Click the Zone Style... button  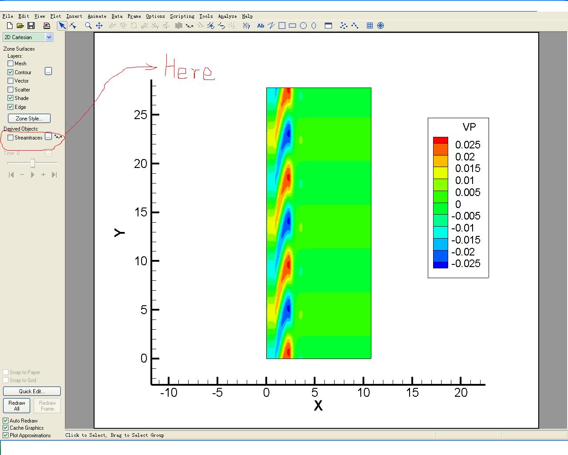pos(29,119)
